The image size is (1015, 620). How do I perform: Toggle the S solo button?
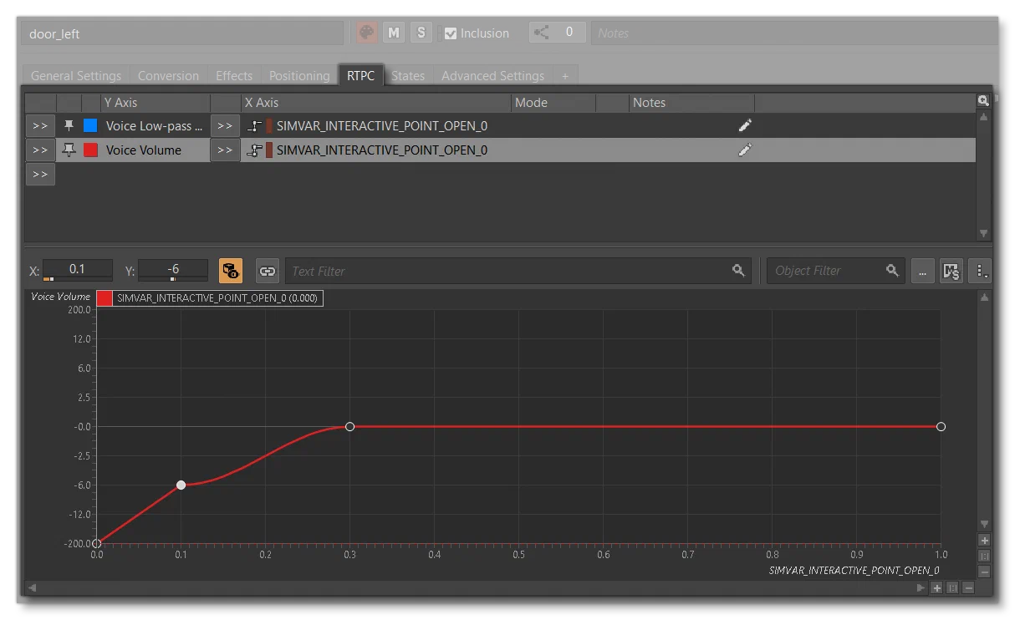421,33
